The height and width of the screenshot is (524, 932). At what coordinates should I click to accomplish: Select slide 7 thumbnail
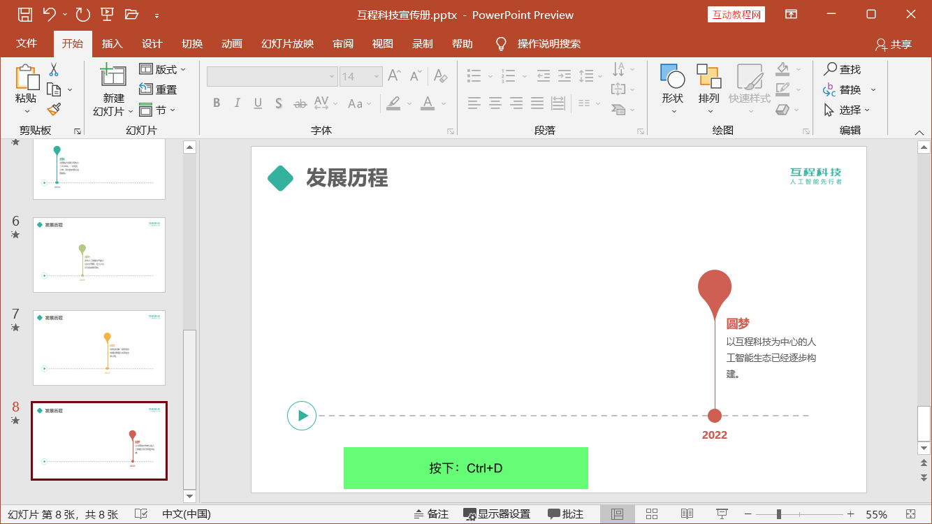click(99, 348)
